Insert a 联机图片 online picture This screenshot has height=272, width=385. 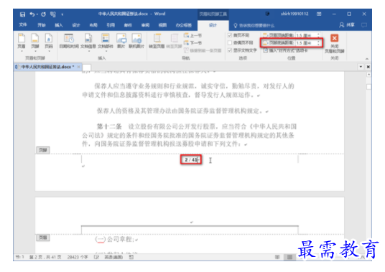click(x=136, y=41)
